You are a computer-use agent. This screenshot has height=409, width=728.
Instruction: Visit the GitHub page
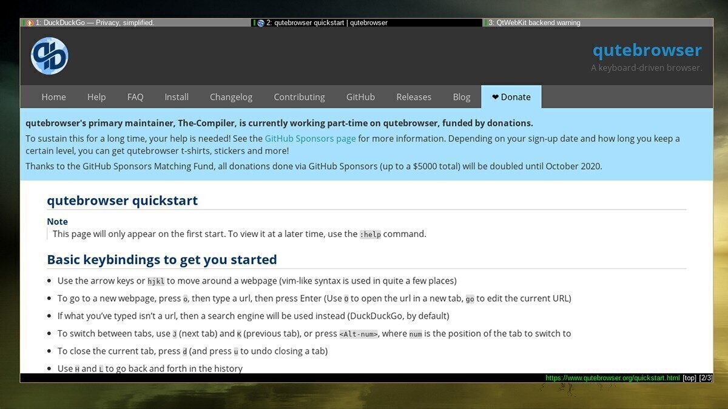tap(360, 96)
